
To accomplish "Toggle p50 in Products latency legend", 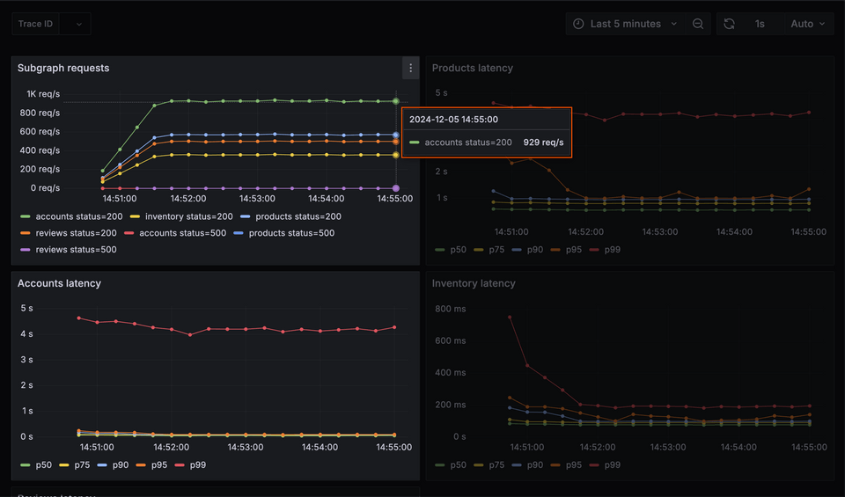I will [x=458, y=249].
